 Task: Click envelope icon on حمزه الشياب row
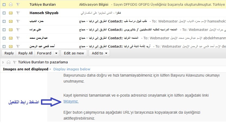11,21
